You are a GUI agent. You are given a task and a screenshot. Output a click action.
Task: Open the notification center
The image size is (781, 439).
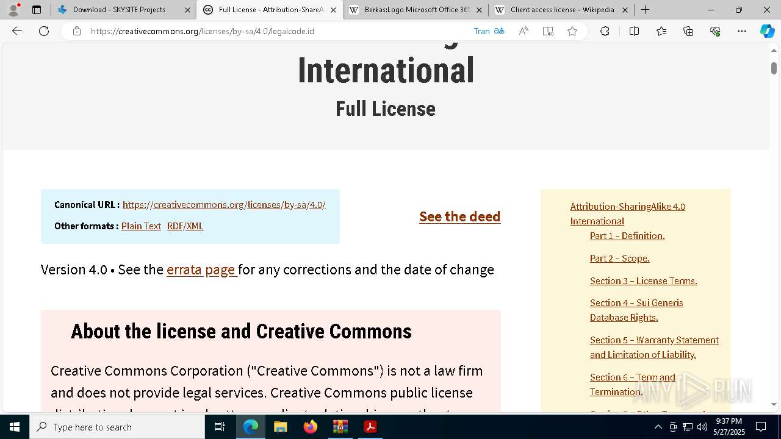click(761, 427)
